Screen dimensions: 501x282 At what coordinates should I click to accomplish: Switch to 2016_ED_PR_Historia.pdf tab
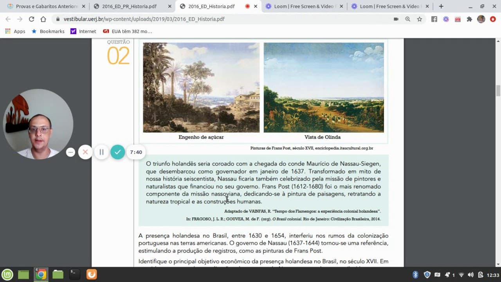pos(132,6)
